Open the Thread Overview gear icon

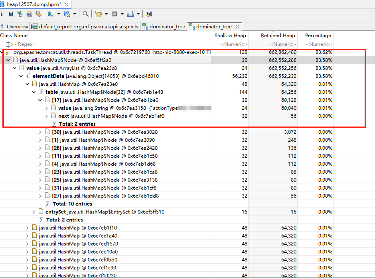38,14
